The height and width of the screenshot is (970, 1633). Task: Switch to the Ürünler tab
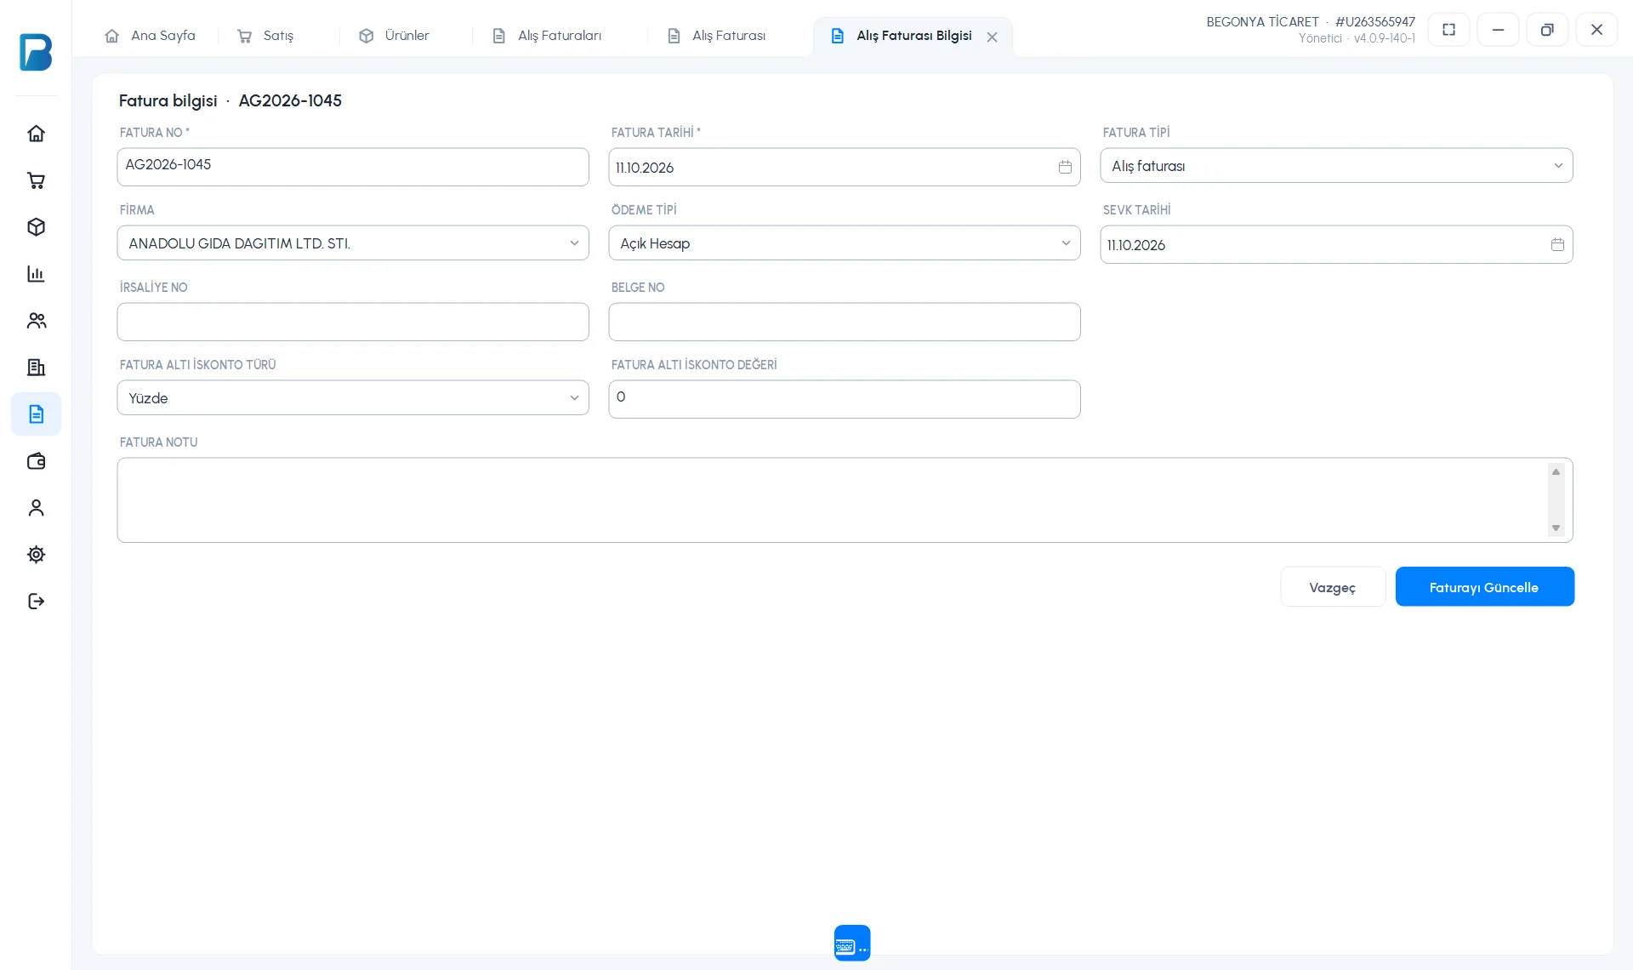[395, 36]
